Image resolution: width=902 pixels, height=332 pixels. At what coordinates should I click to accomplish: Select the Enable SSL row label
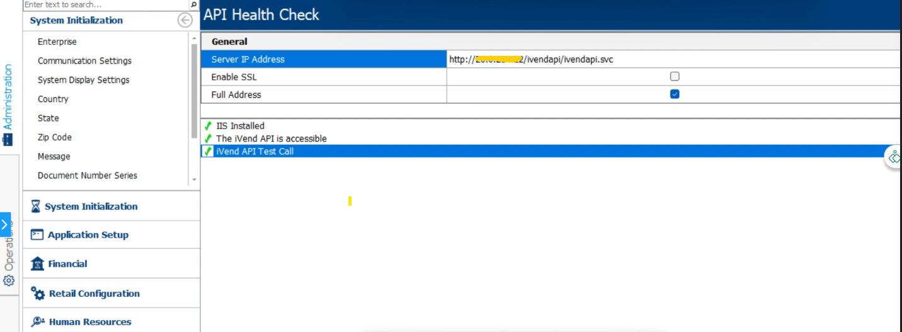click(324, 77)
